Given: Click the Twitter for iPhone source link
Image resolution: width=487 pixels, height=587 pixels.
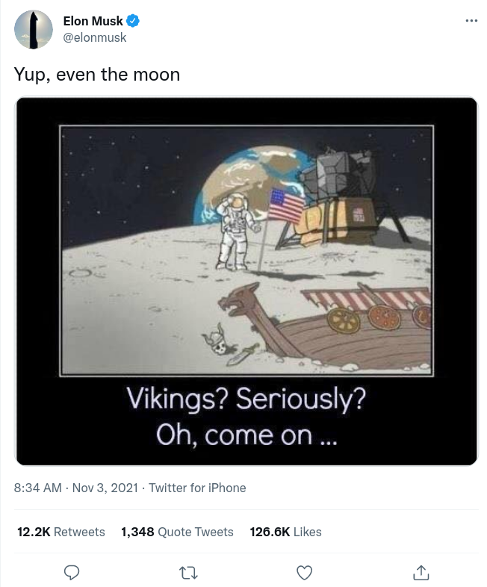Looking at the screenshot, I should (x=197, y=488).
